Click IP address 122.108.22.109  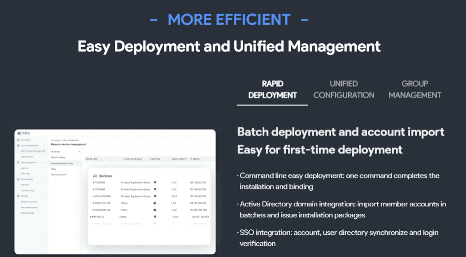198,189
